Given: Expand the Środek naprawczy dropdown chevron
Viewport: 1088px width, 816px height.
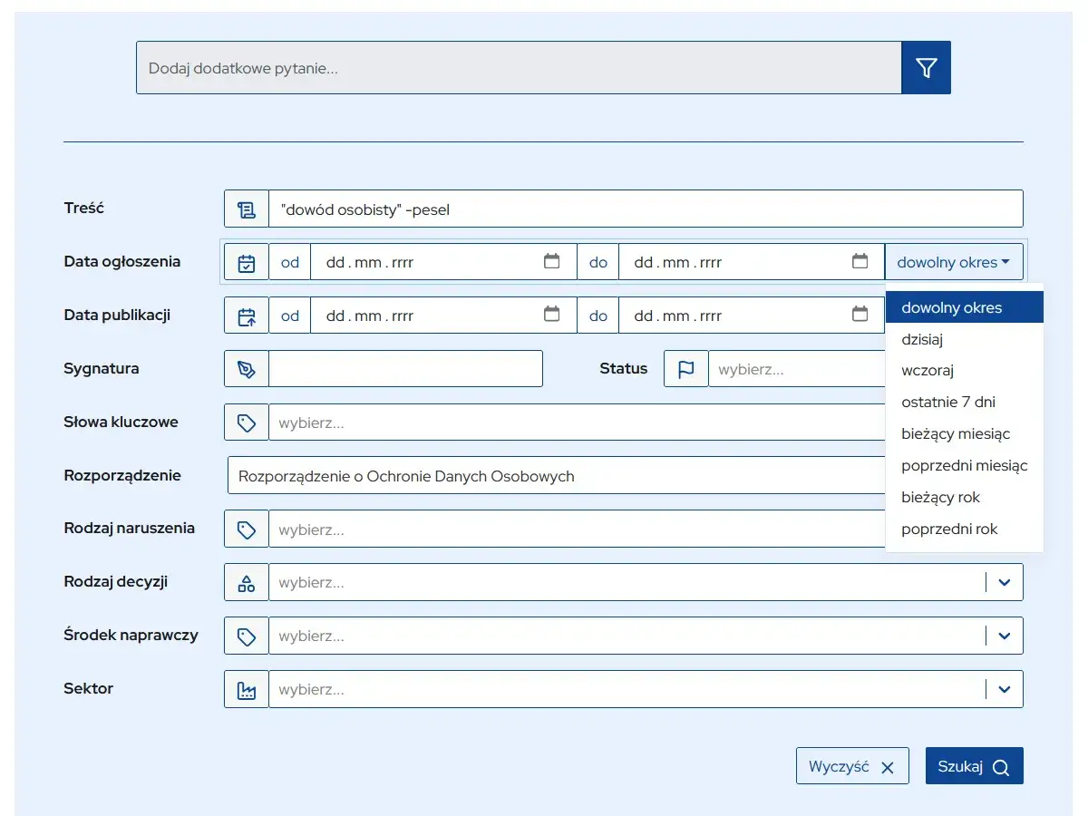Looking at the screenshot, I should 1004,636.
